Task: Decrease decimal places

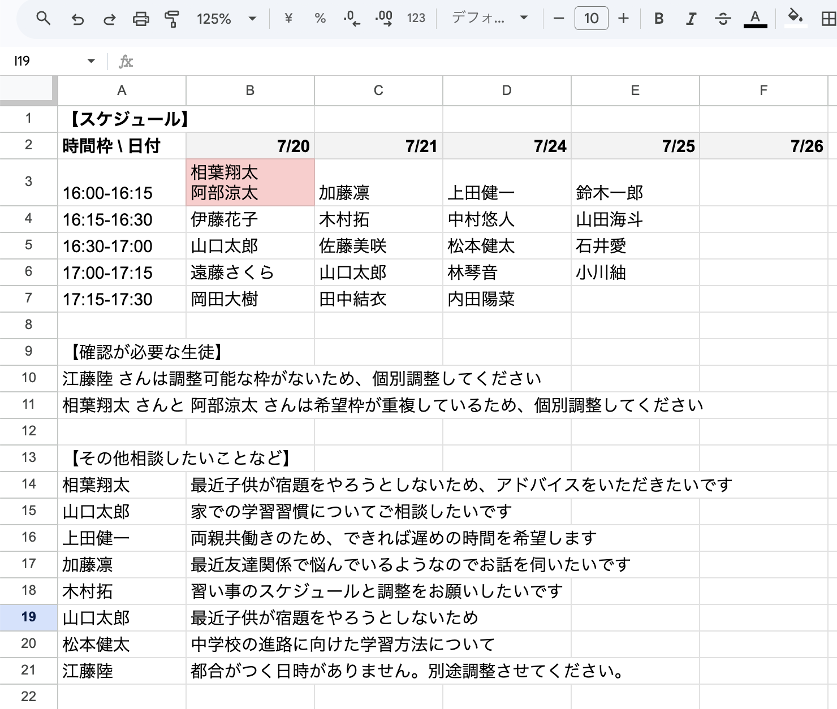Action: tap(352, 19)
